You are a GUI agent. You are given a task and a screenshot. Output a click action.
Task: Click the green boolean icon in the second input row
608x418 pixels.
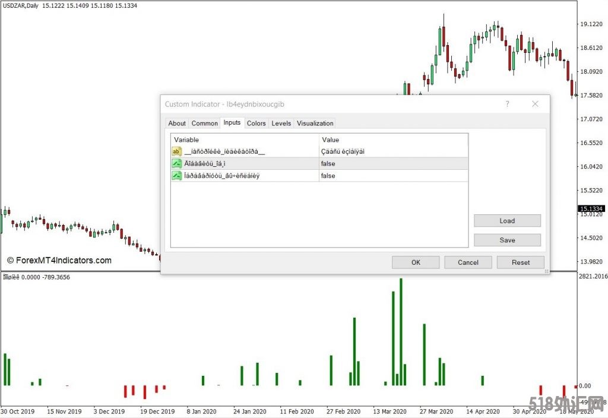tap(177, 164)
